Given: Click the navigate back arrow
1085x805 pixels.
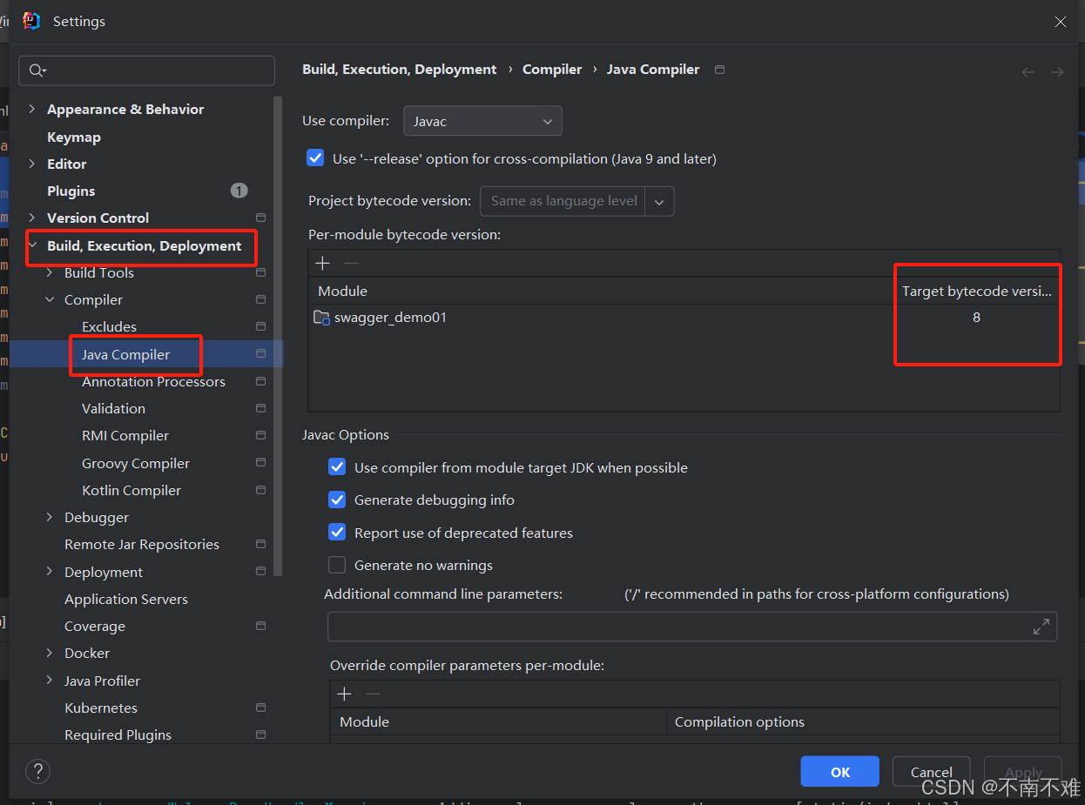Looking at the screenshot, I should (1028, 72).
